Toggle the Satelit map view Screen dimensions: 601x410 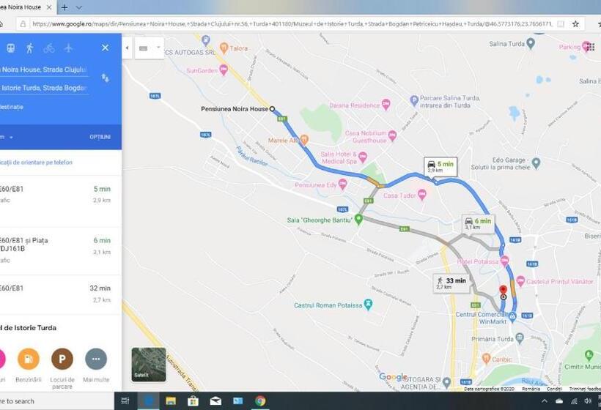point(148,364)
